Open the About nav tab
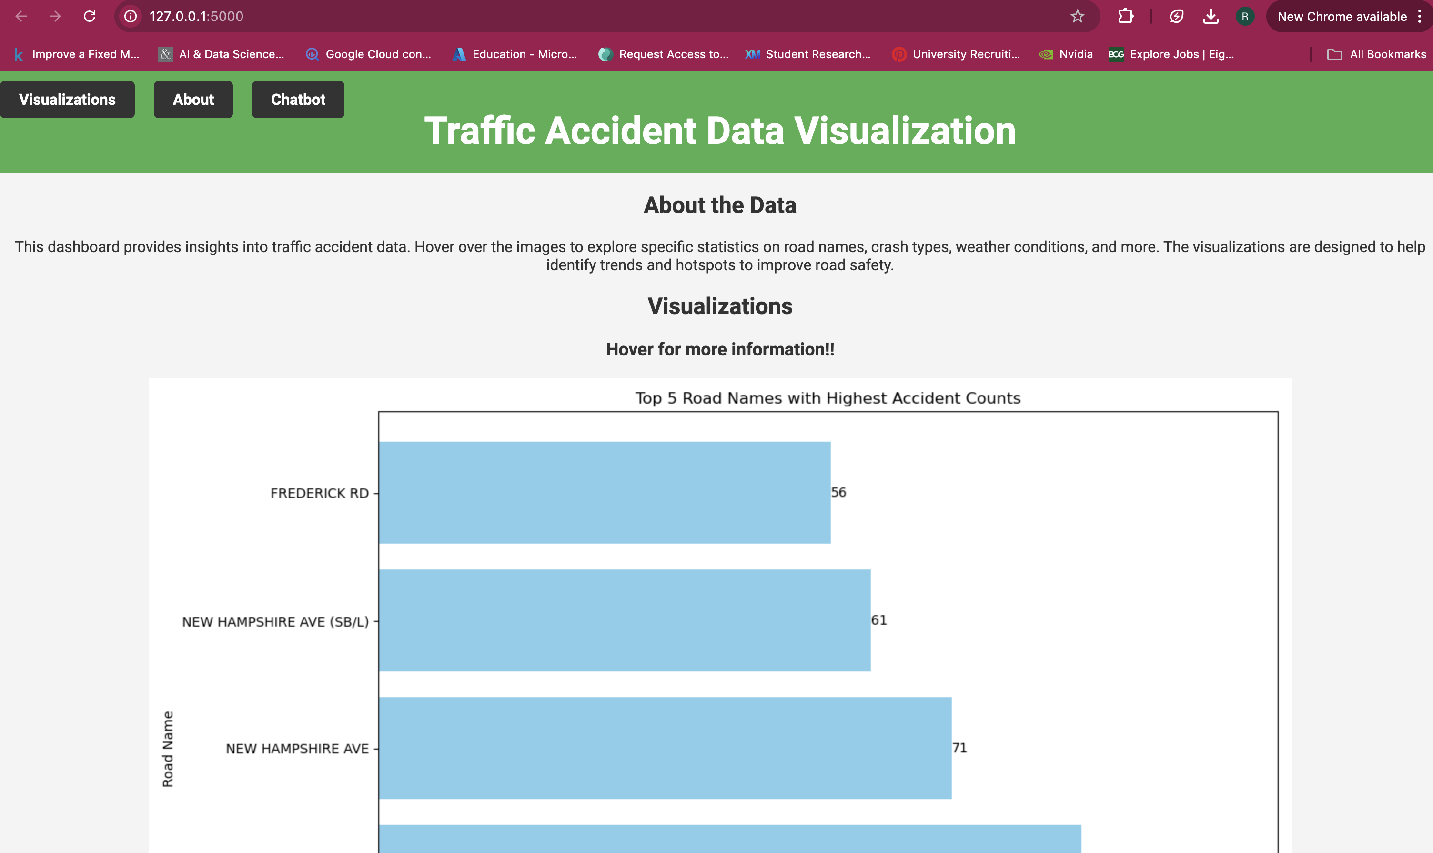This screenshot has height=853, width=1433. [x=193, y=100]
